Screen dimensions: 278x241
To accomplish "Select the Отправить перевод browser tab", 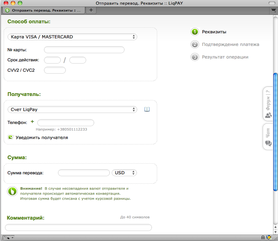I will pyautogui.click(x=43, y=10).
